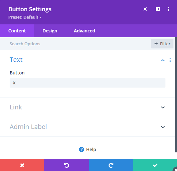
Task: Click the Filter button
Action: coord(162,44)
